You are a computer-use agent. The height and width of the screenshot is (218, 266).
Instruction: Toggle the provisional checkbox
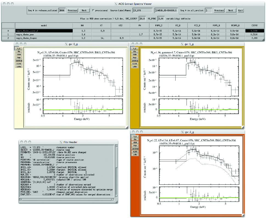point(93,10)
